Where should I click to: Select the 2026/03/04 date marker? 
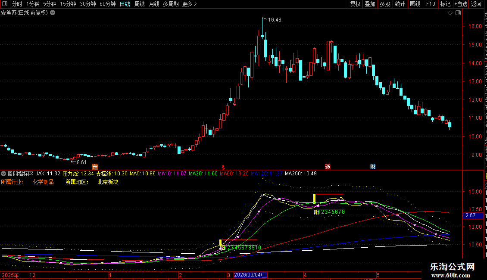[x=250, y=275]
